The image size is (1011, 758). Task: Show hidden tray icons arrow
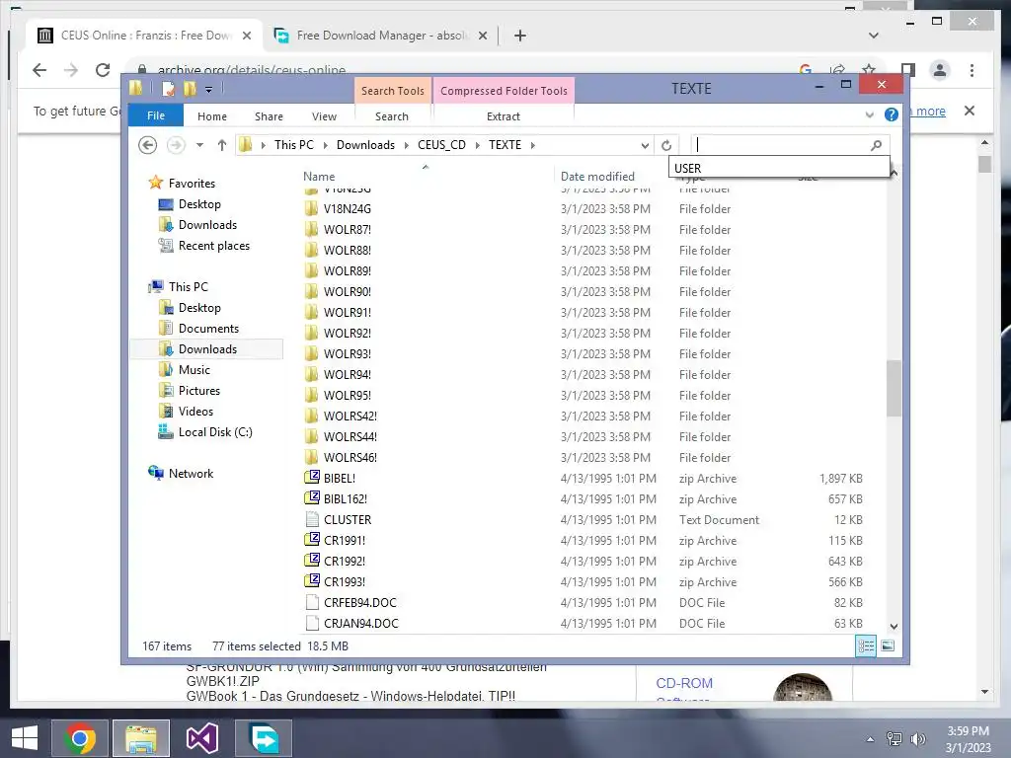[x=871, y=739]
